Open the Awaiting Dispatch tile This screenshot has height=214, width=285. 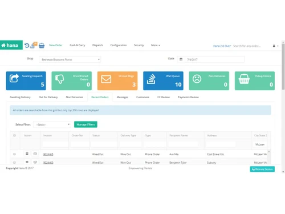pyautogui.click(x=26, y=80)
